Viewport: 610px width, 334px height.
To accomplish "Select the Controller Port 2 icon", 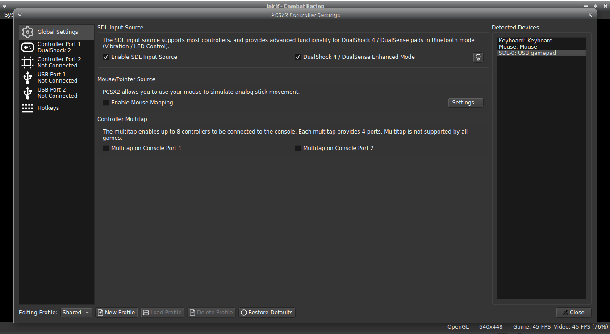I will (x=27, y=62).
